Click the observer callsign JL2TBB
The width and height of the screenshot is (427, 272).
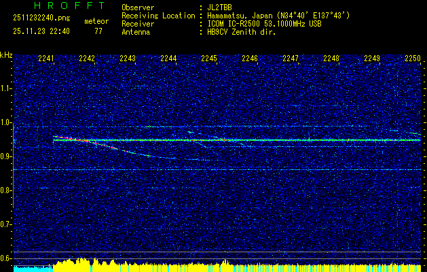coord(219,7)
